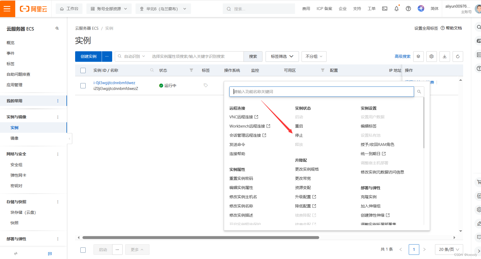This screenshot has height=259, width=481.
Task: Open instance i-0jl3wgijtcdnnbmfdwez link
Action: click(114, 83)
